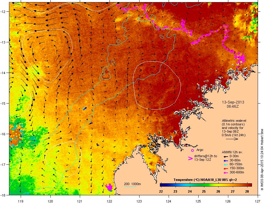
Task: Click the colour bar tick label '23'
Action: tap(175, 191)
